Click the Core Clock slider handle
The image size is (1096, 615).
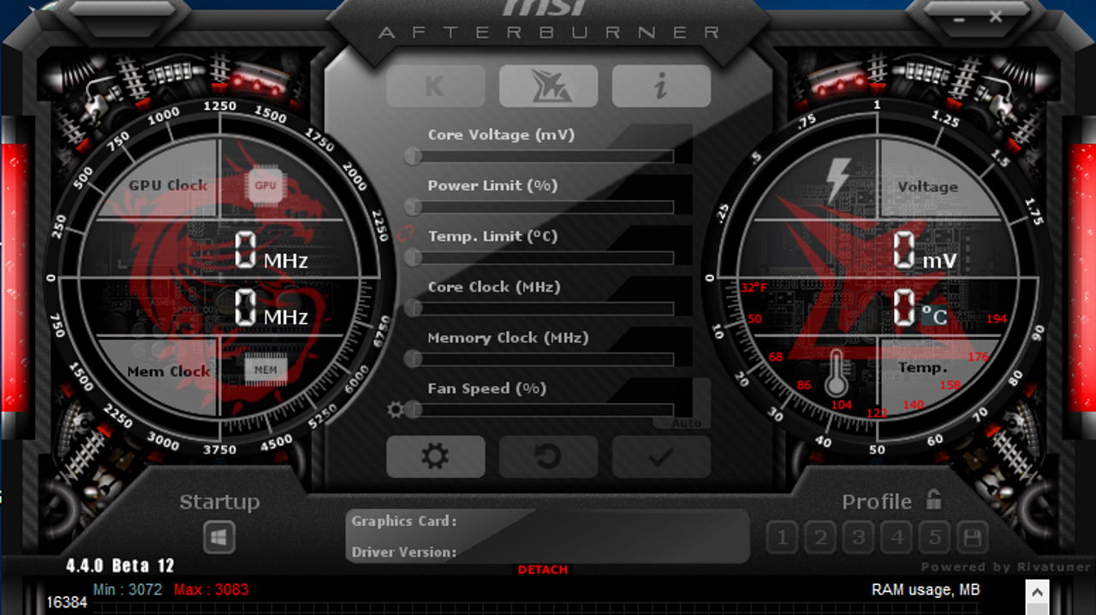pyautogui.click(x=413, y=309)
